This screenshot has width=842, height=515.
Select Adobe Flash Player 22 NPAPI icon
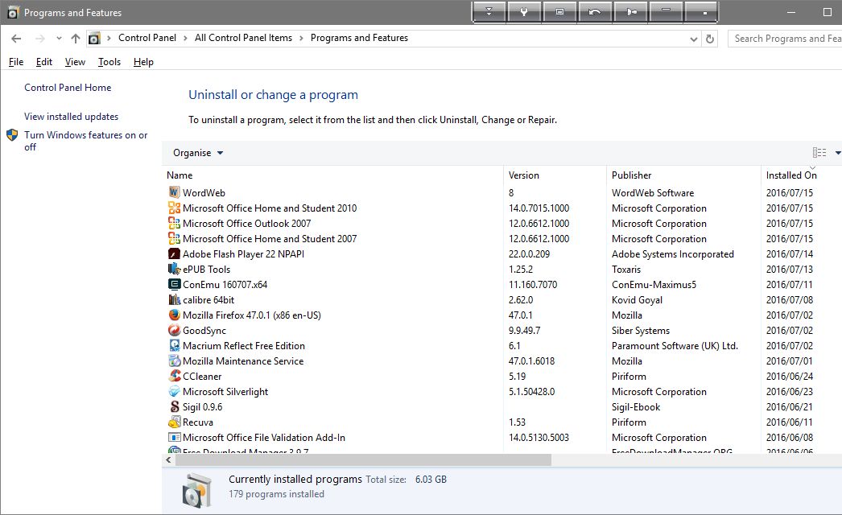(x=174, y=253)
